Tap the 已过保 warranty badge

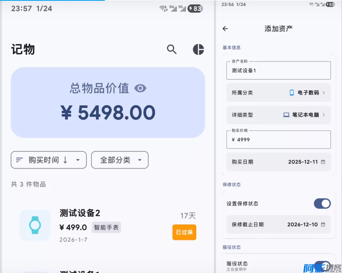click(184, 232)
